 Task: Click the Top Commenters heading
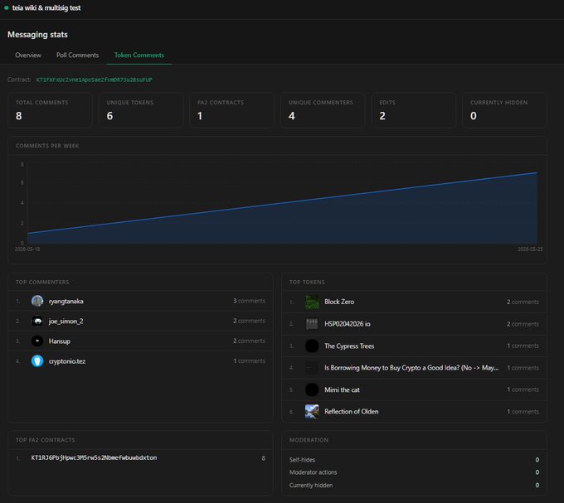42,282
